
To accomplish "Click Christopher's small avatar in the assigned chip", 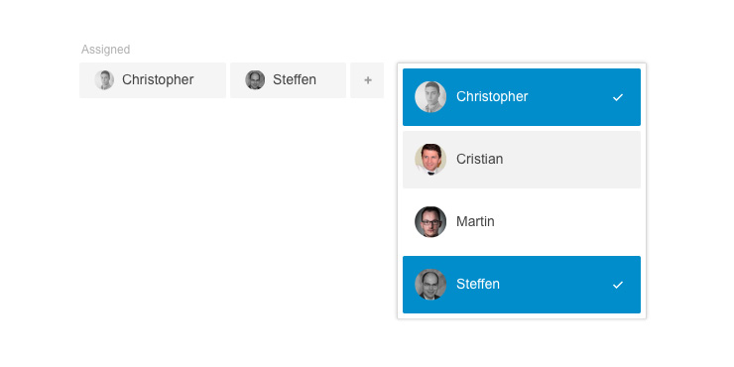I will click(104, 80).
